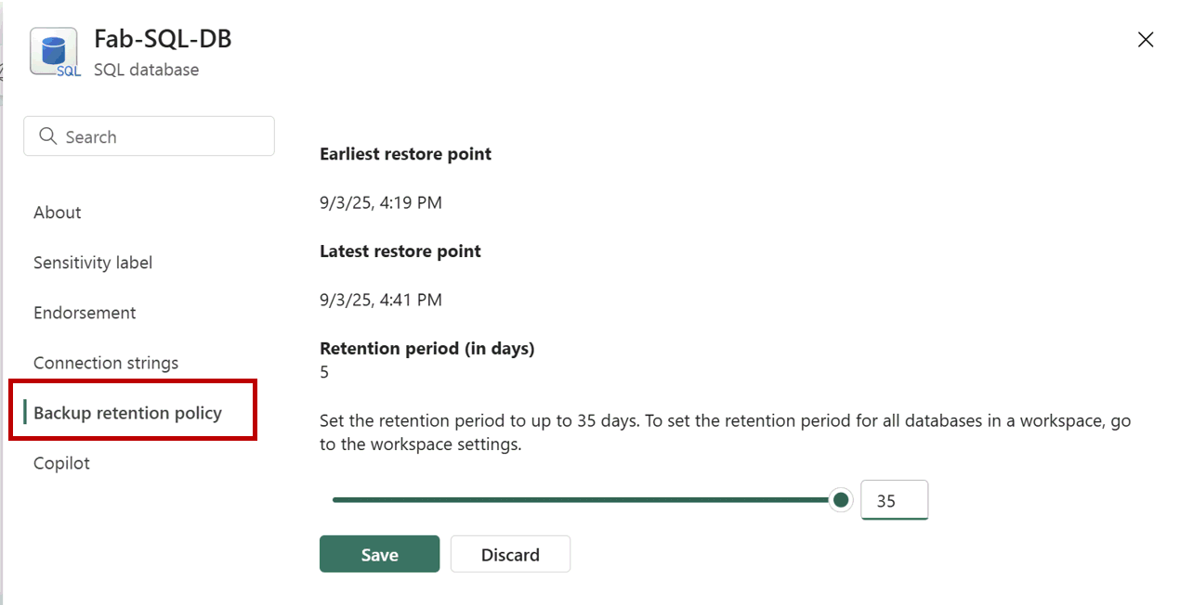The height and width of the screenshot is (605, 1180).
Task: Close the settings pane
Action: click(x=1145, y=39)
